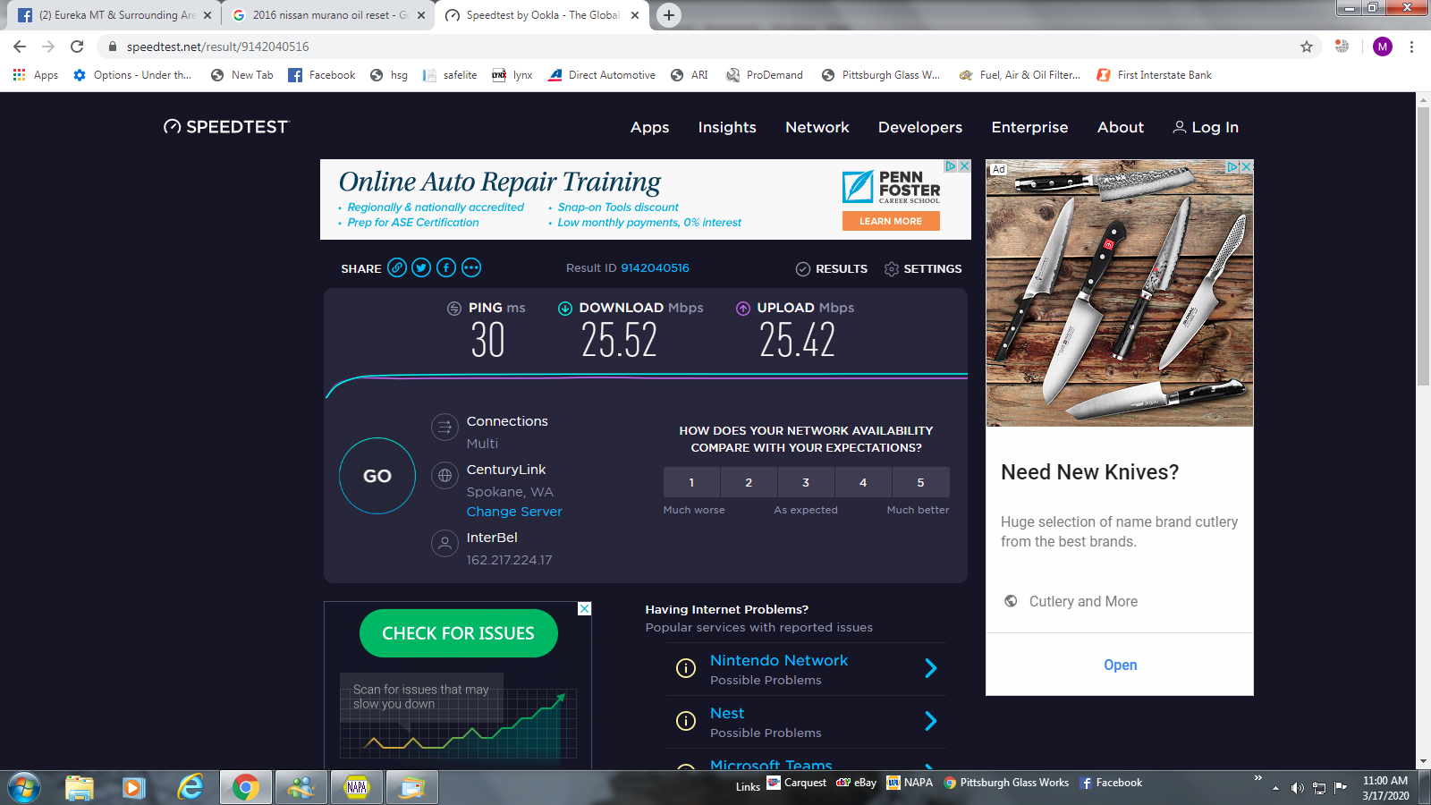Open the Settings gear icon

tap(892, 269)
